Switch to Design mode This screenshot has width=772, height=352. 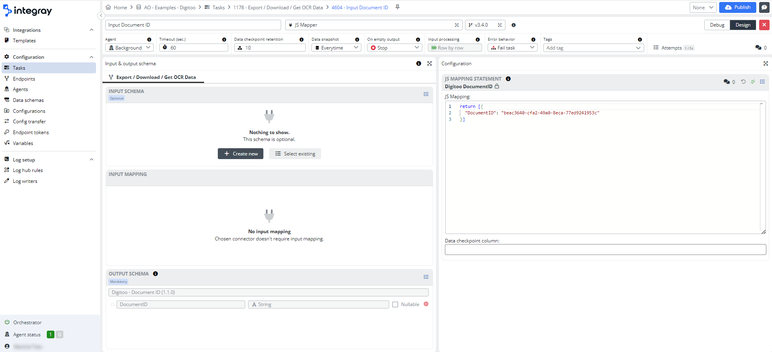pos(743,25)
